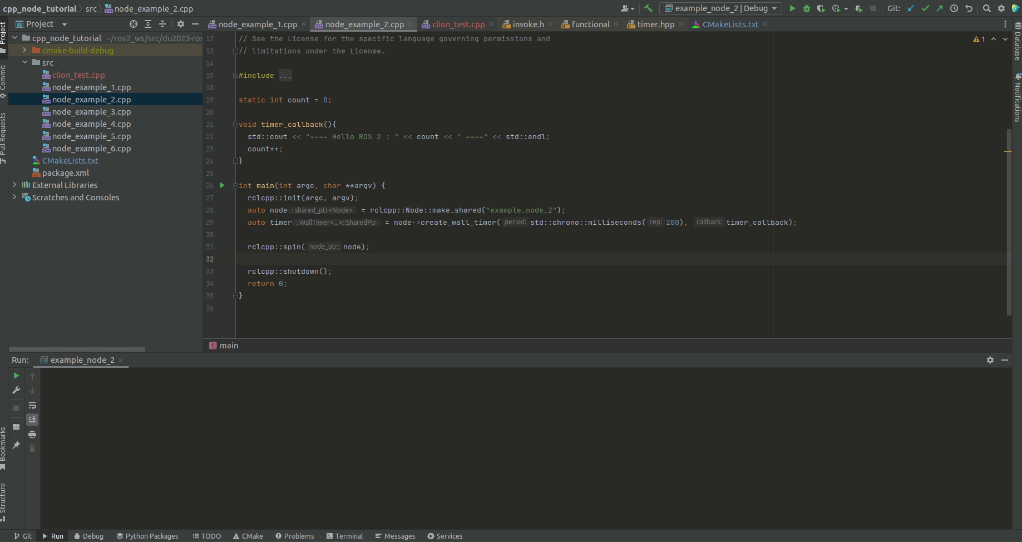Collapse the cpp_node_tutorial root folder
The width and height of the screenshot is (1022, 542).
click(x=15, y=38)
